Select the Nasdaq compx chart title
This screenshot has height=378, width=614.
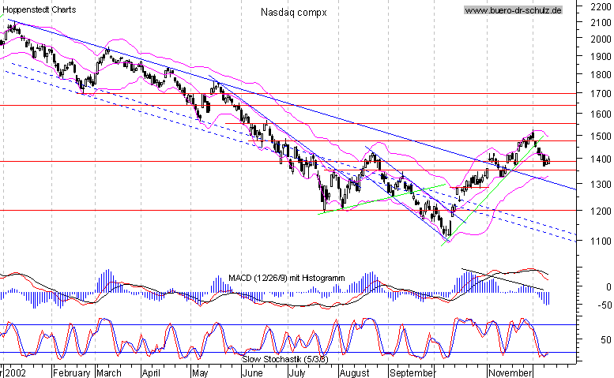pos(294,13)
